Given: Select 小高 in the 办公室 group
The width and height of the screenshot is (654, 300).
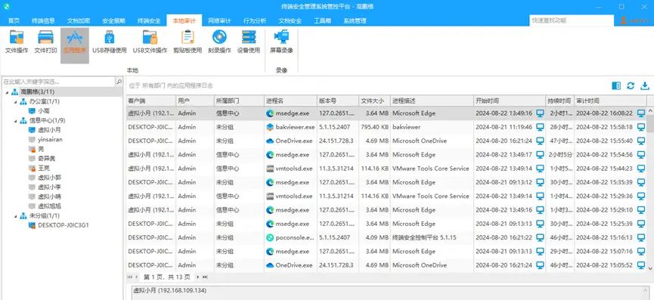Looking at the screenshot, I should pos(43,111).
